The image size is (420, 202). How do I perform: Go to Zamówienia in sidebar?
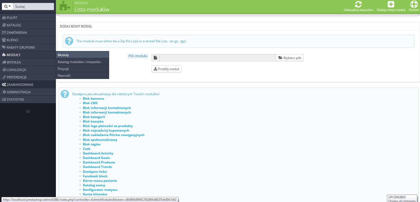[x=28, y=32]
